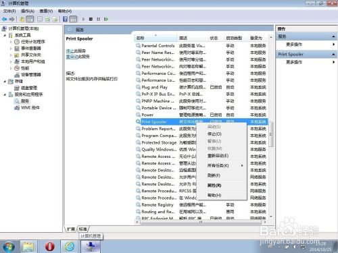
Task: Select WMI 控件 in the console tree
Action: pos(30,108)
